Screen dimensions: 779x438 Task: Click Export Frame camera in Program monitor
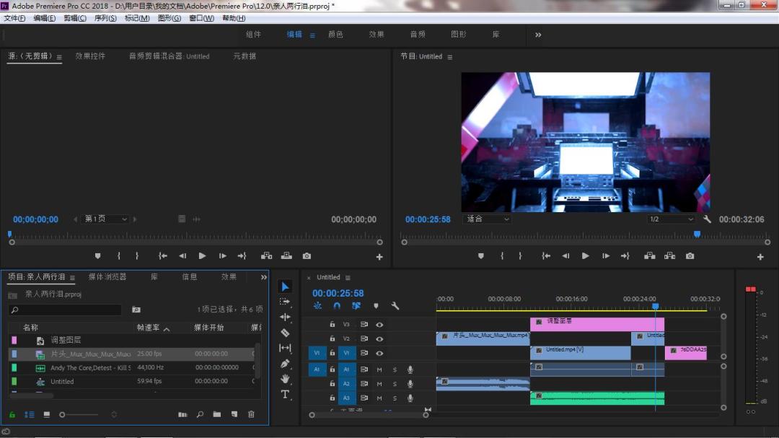(x=690, y=256)
